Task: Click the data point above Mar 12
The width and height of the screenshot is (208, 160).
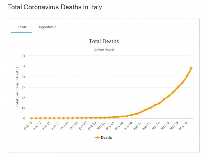Action: (150, 108)
